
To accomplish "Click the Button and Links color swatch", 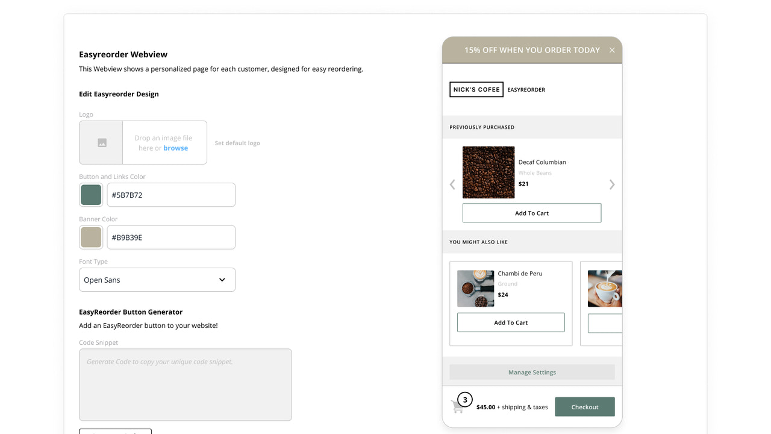I will pyautogui.click(x=91, y=195).
